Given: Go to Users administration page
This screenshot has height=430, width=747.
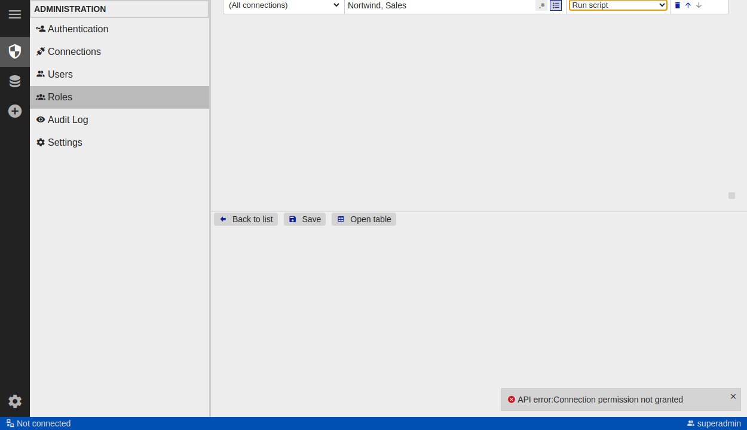Looking at the screenshot, I should click(120, 74).
